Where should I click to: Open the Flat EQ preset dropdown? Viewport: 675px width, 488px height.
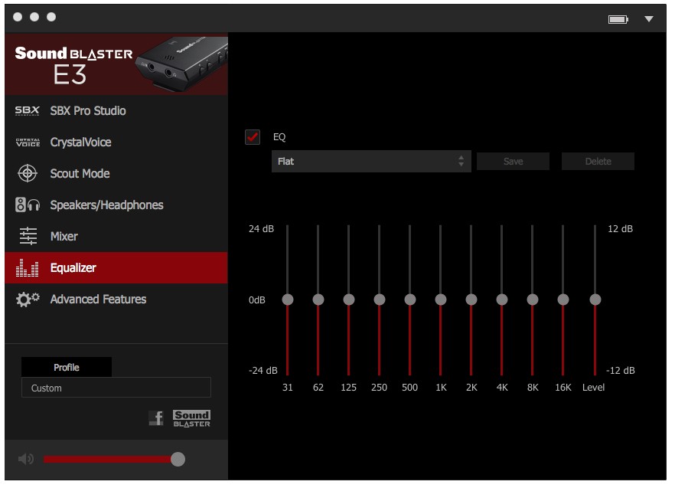(x=371, y=162)
